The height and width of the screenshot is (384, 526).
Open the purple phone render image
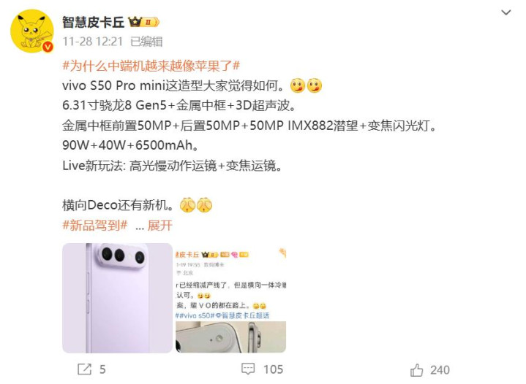pos(117,298)
